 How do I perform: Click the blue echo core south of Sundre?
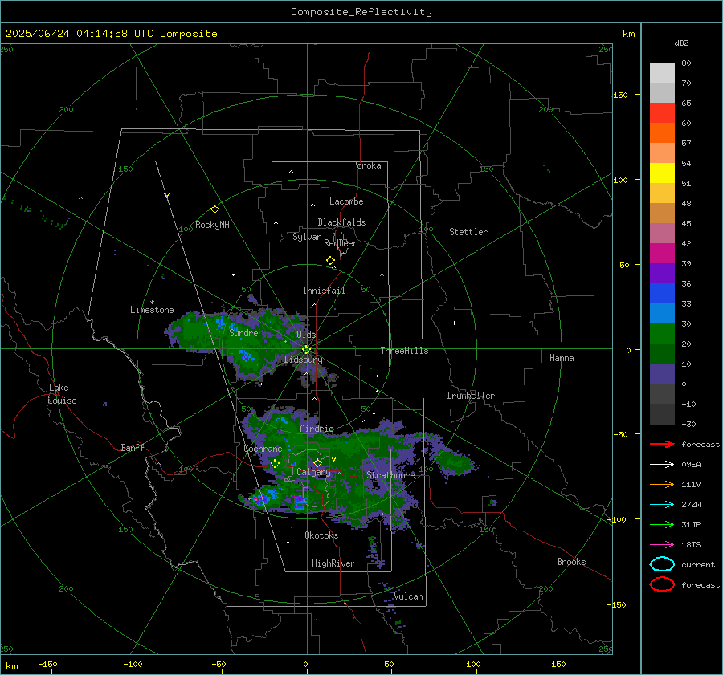[x=245, y=356]
